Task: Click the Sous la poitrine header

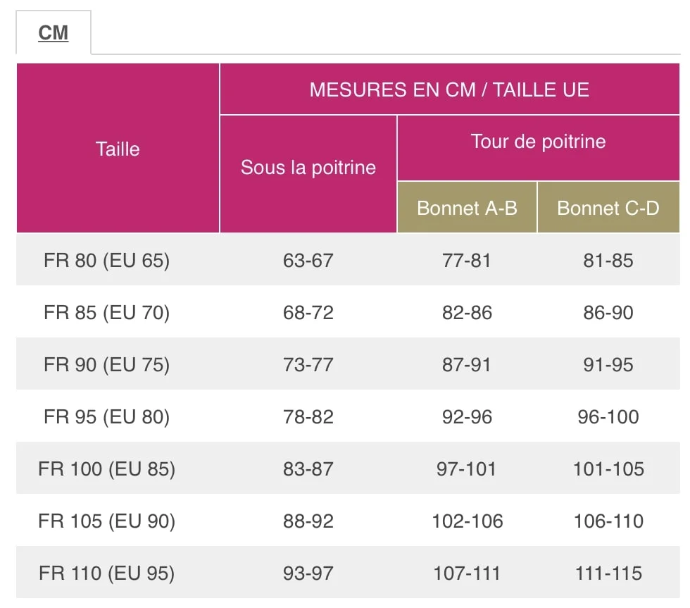Action: [308, 167]
